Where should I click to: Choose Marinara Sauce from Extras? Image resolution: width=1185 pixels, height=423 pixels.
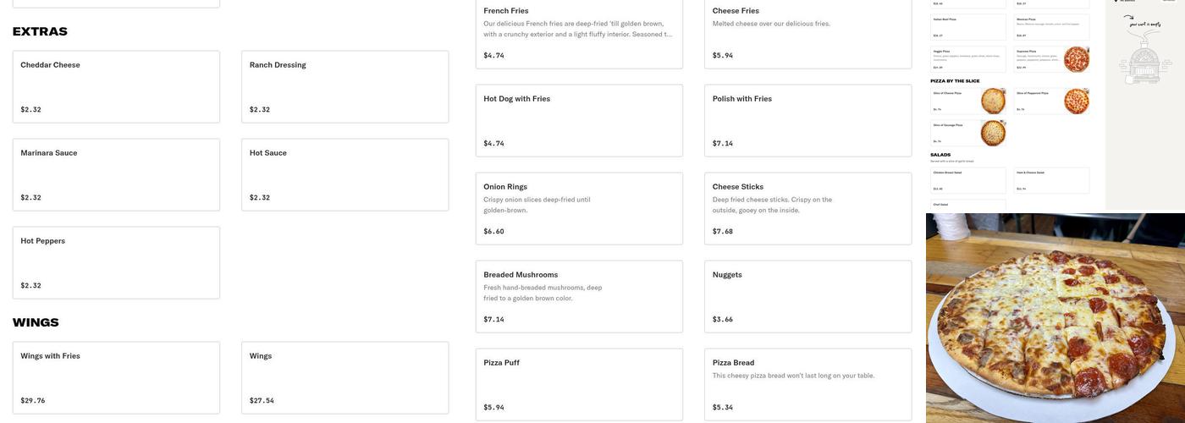coord(116,174)
